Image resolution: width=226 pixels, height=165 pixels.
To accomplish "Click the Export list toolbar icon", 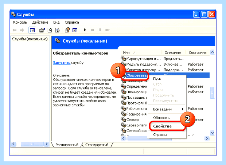I will point(57,30).
